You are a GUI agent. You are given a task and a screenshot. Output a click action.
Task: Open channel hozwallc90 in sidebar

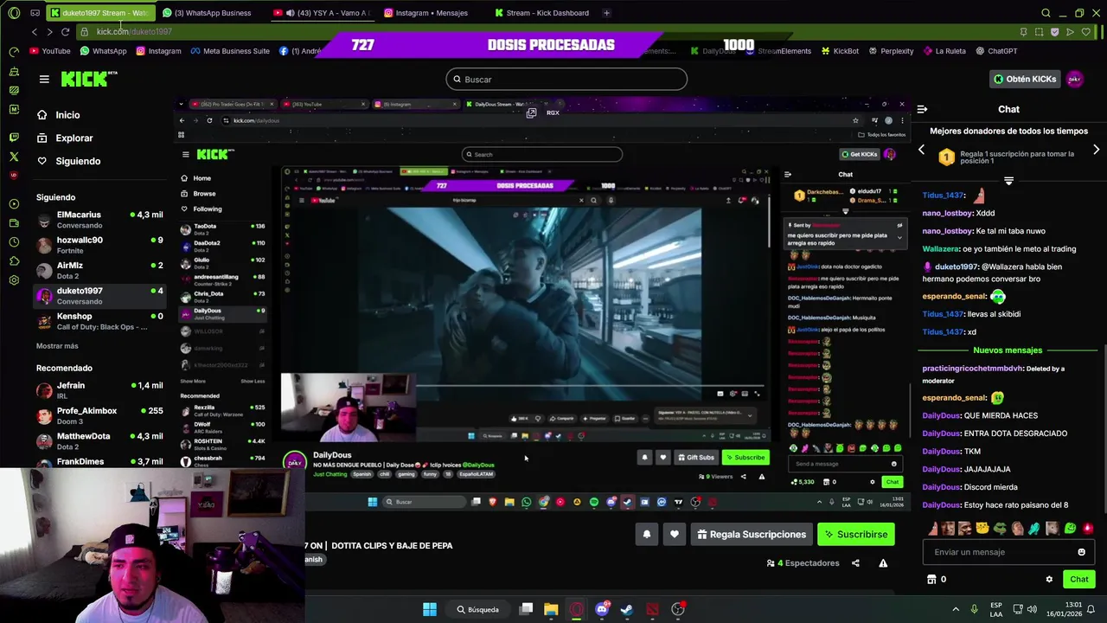[x=99, y=245]
